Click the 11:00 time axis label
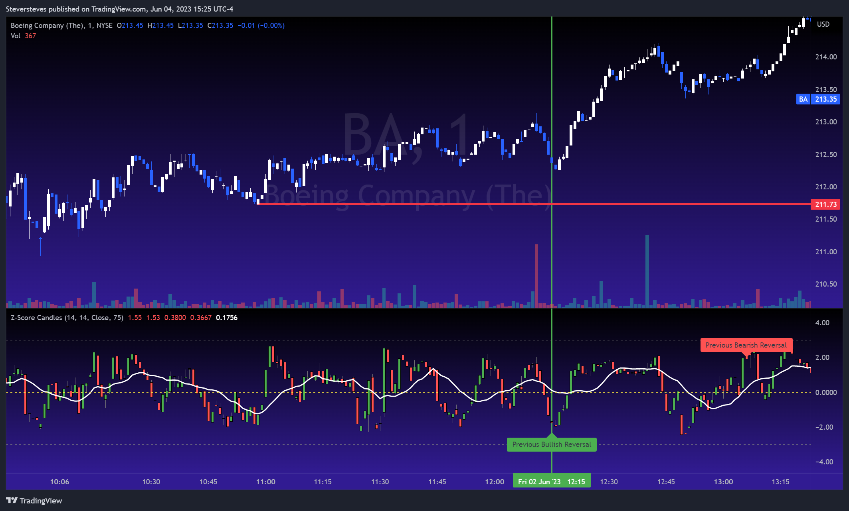 [266, 482]
